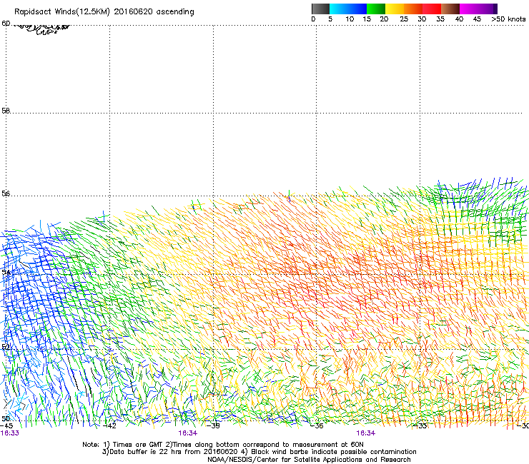Image resolution: width=529 pixels, height=464 pixels.
Task: Click the '15' label under the color bar
Action: pos(367,19)
